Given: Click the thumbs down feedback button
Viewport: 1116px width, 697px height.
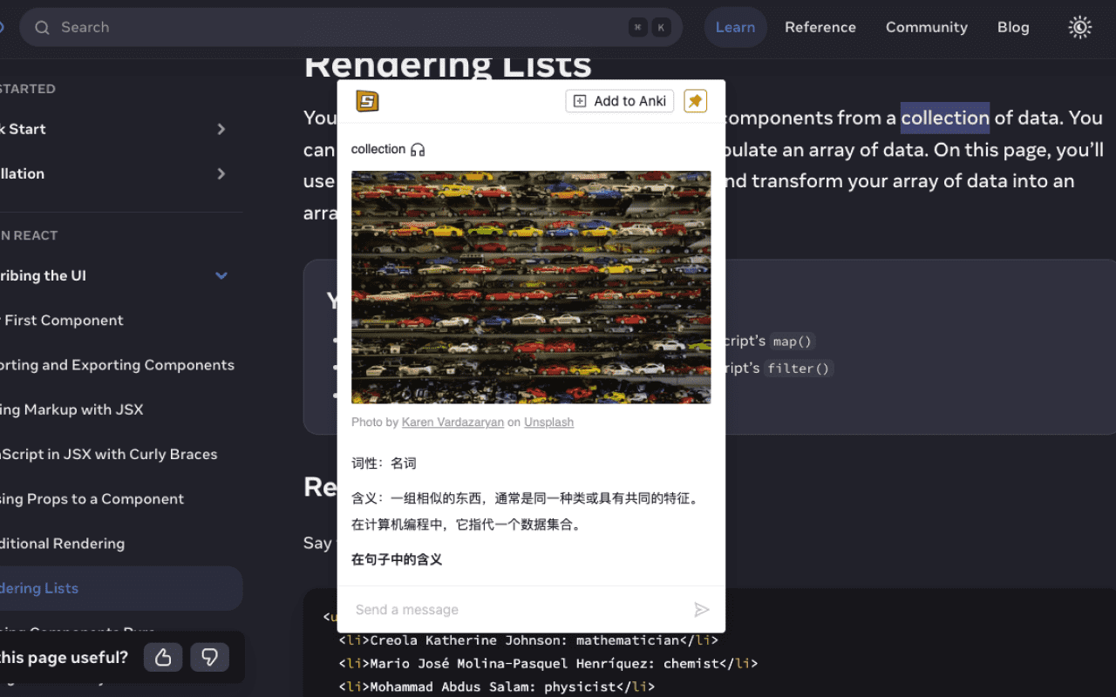Looking at the screenshot, I should pos(209,657).
